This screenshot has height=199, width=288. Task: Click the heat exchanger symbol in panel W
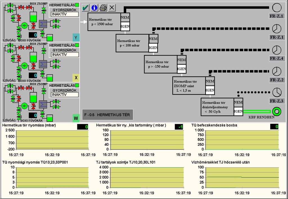tap(43, 104)
